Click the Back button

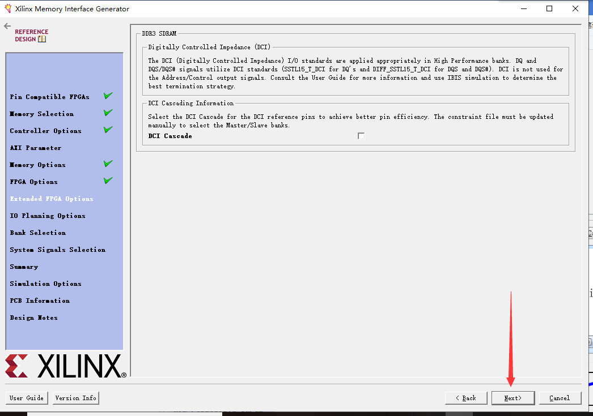465,397
